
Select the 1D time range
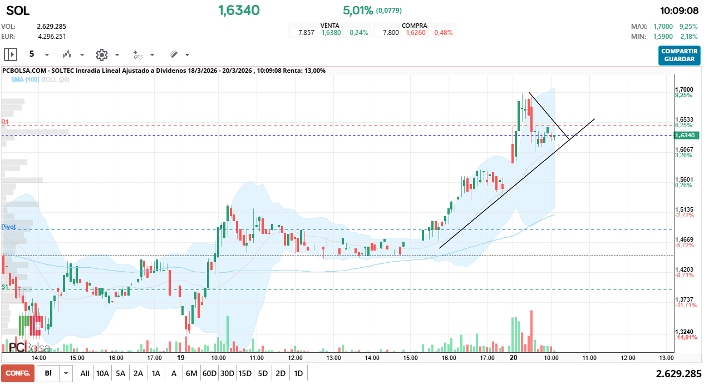coord(298,373)
